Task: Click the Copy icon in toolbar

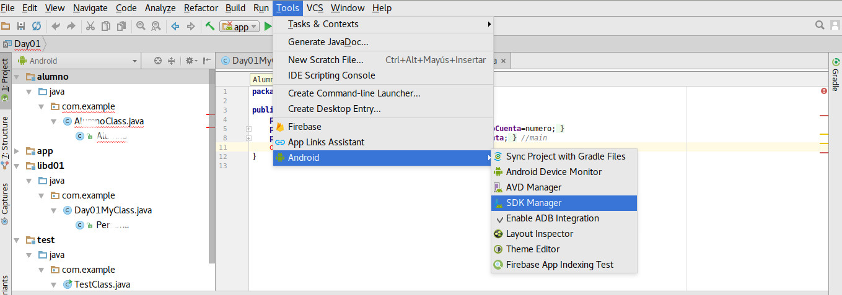Action: (106, 26)
